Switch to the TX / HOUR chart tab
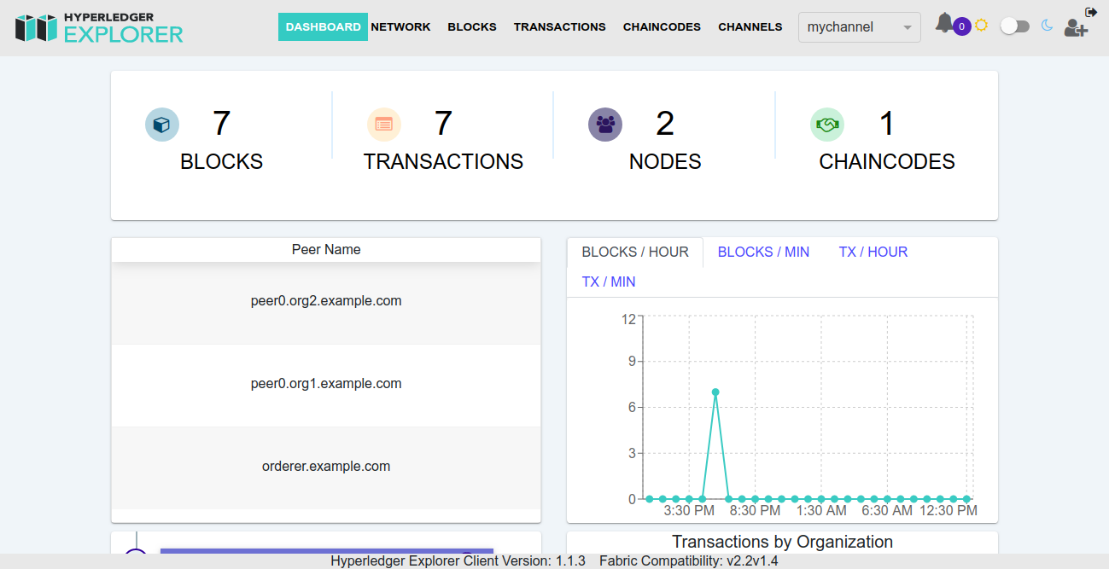This screenshot has width=1109, height=569. 873,252
